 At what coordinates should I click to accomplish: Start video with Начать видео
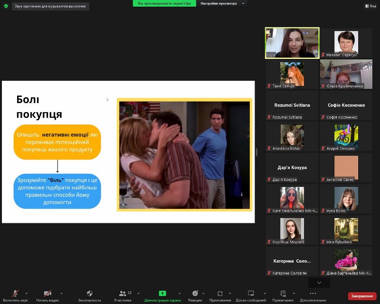pos(47,294)
